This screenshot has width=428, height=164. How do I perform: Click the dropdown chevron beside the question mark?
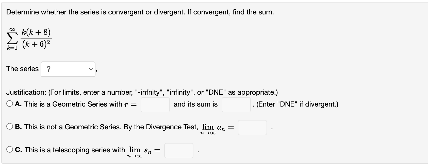point(91,69)
